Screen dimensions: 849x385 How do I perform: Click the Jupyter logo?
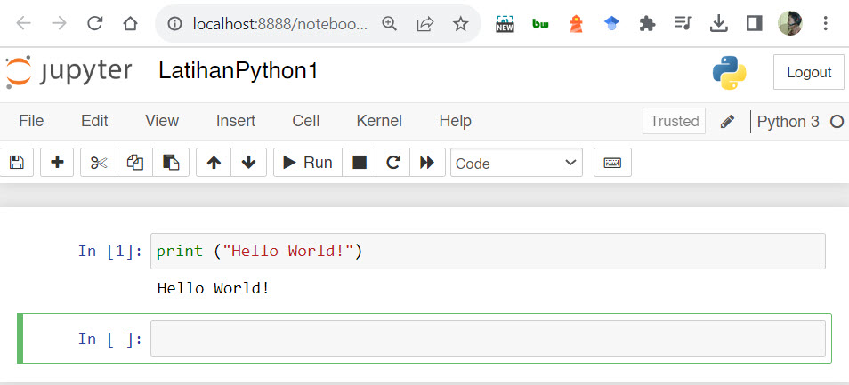[x=69, y=71]
